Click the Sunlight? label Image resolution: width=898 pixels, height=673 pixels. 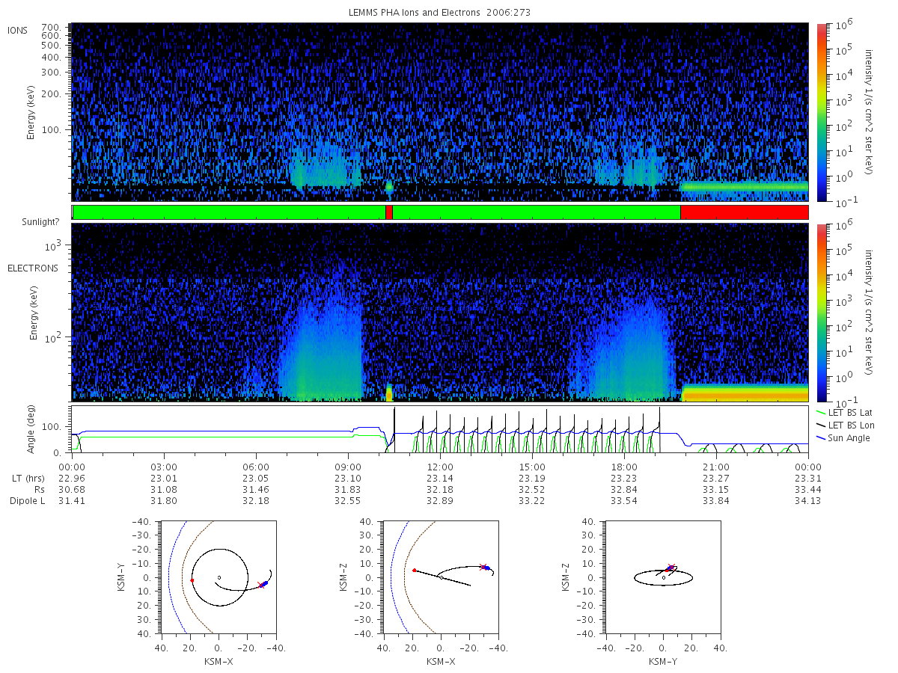click(28, 223)
